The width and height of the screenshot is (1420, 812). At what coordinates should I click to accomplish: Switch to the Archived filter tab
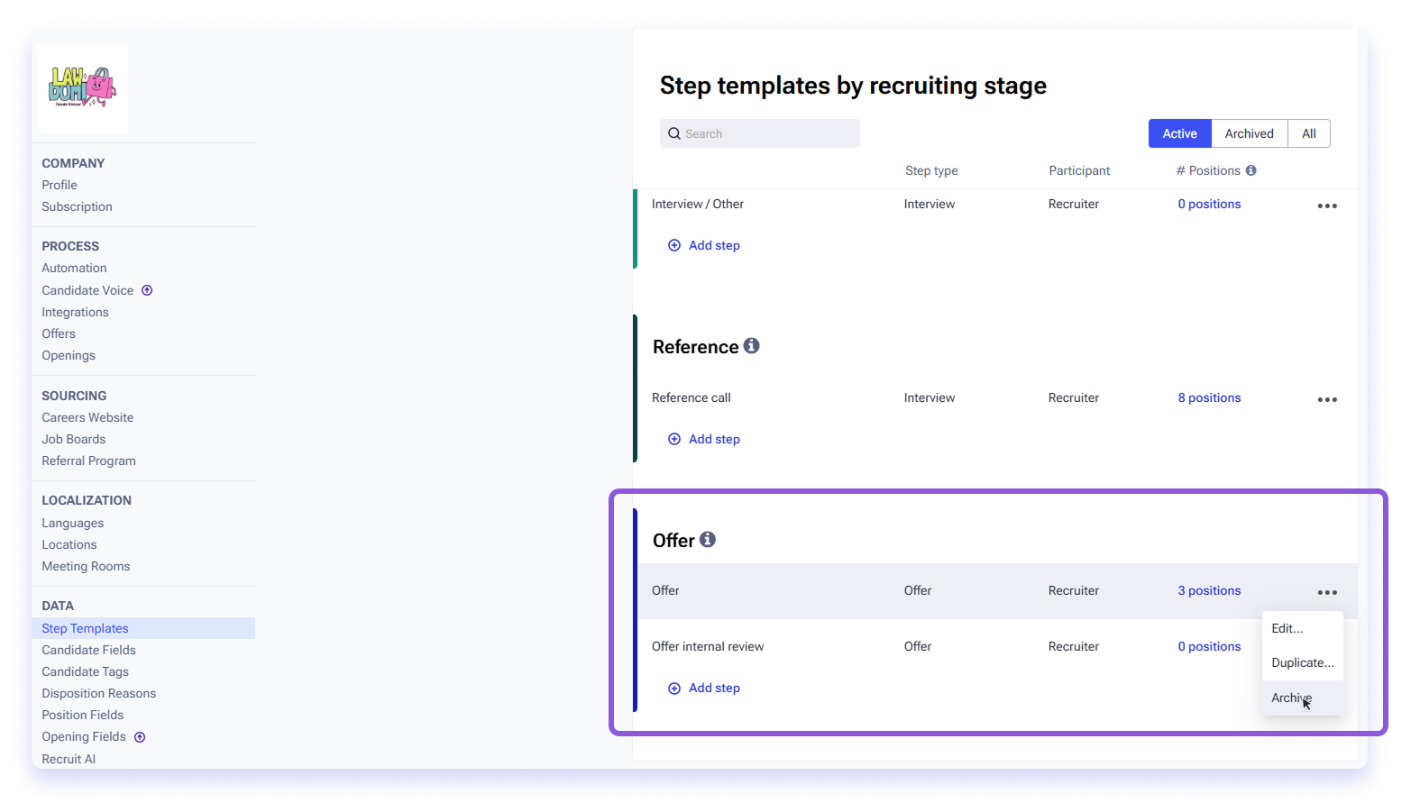(1250, 133)
